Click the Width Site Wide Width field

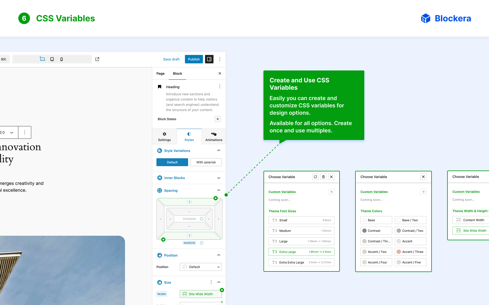[x=201, y=294]
